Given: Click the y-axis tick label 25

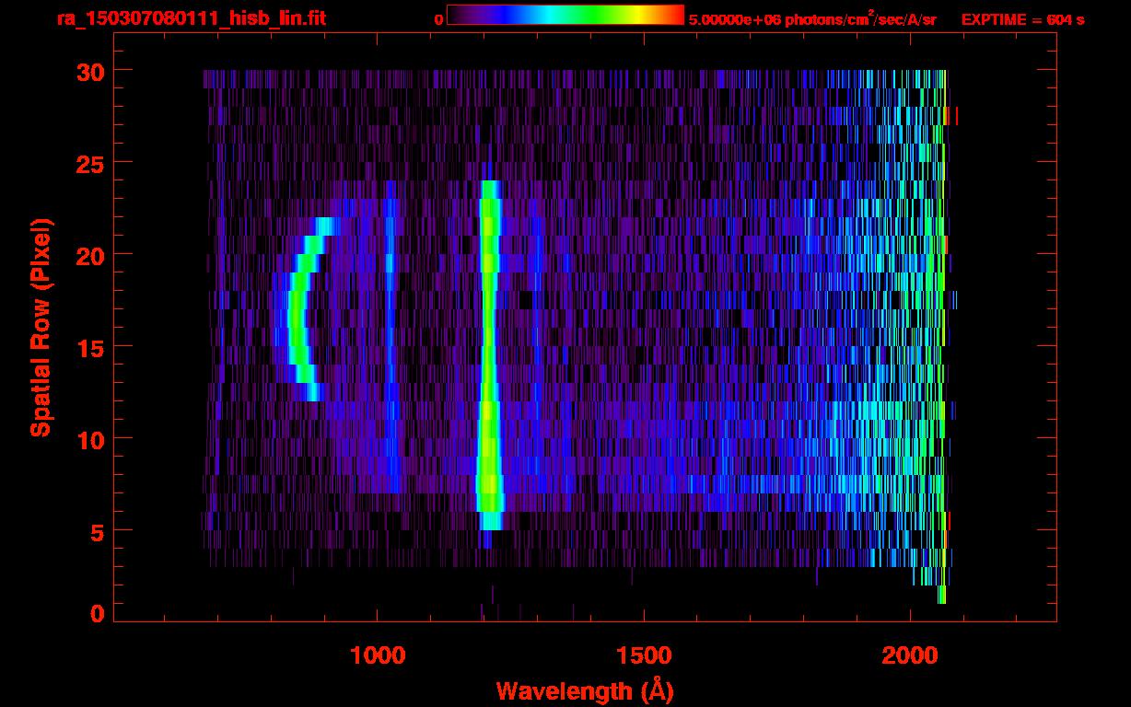Looking at the screenshot, I should click(89, 162).
